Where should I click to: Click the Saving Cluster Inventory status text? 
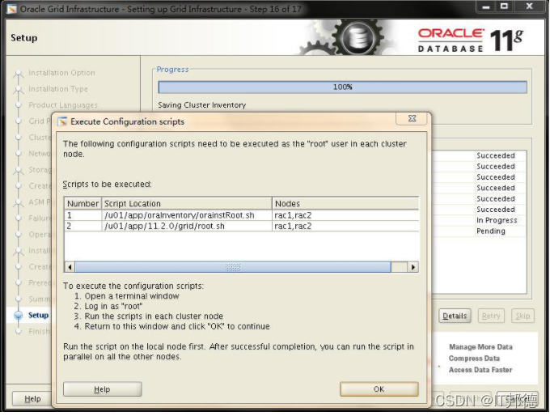[201, 105]
